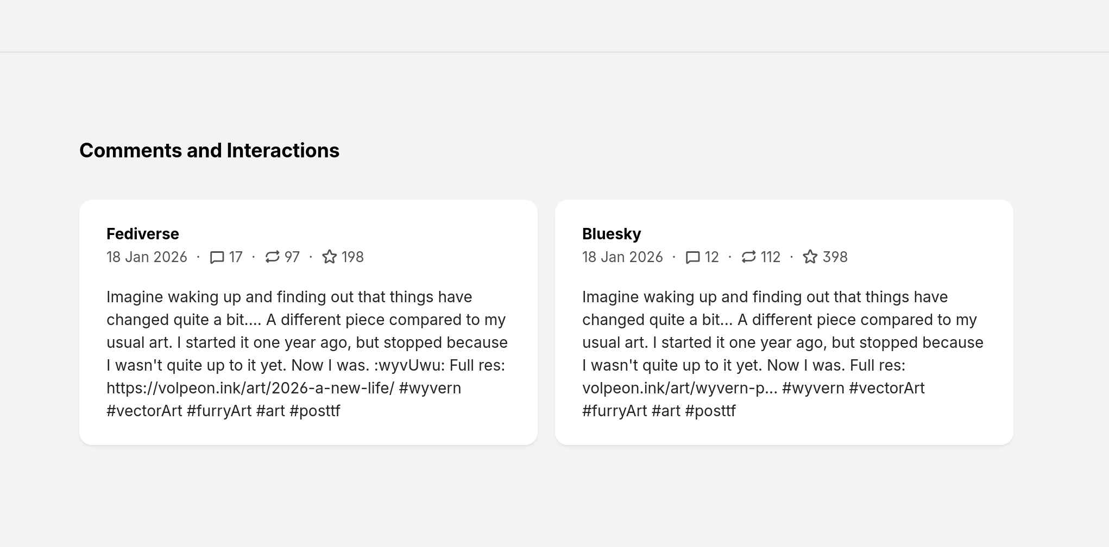This screenshot has height=547, width=1109.
Task: Click the star favorite icon on Fediverse card
Action: pyautogui.click(x=330, y=257)
